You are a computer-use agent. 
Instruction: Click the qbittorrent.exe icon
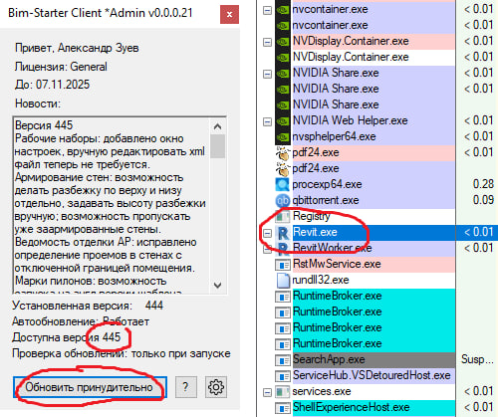(x=283, y=200)
